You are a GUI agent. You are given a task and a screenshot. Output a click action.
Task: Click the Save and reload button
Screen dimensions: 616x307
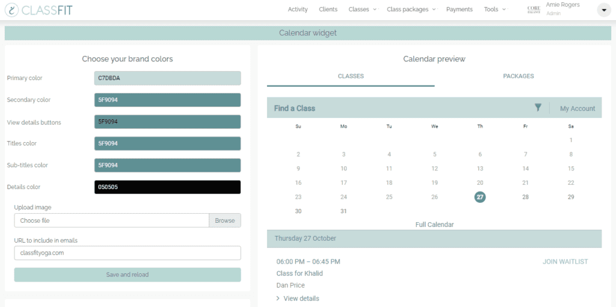(128, 274)
